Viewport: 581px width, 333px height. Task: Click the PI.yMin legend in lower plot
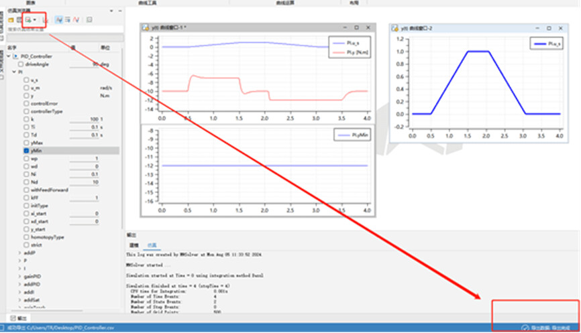(x=353, y=135)
